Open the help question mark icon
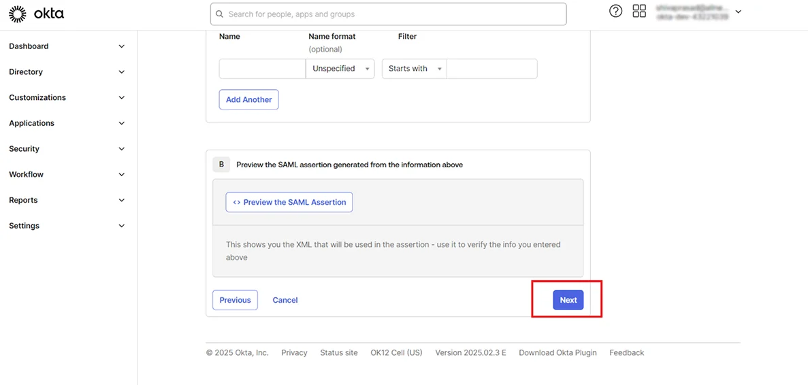This screenshot has height=385, width=808. (616, 12)
